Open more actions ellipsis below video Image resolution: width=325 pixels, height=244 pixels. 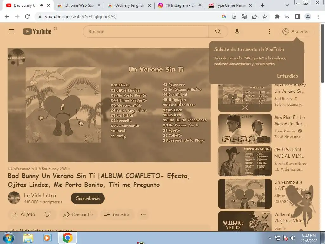pos(143,214)
